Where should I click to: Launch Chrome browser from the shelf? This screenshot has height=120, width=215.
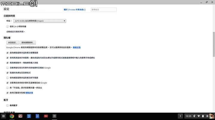[12, 116]
